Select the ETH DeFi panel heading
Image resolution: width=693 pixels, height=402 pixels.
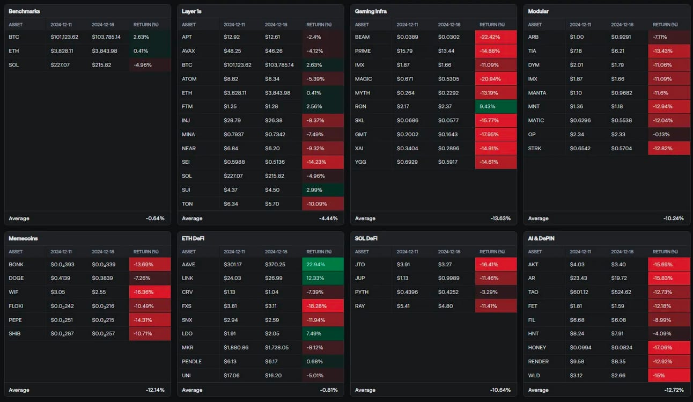coord(193,238)
